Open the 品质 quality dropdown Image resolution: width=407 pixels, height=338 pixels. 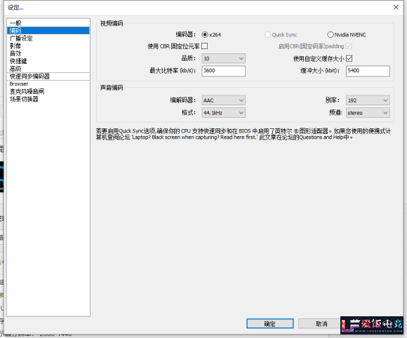pos(223,59)
